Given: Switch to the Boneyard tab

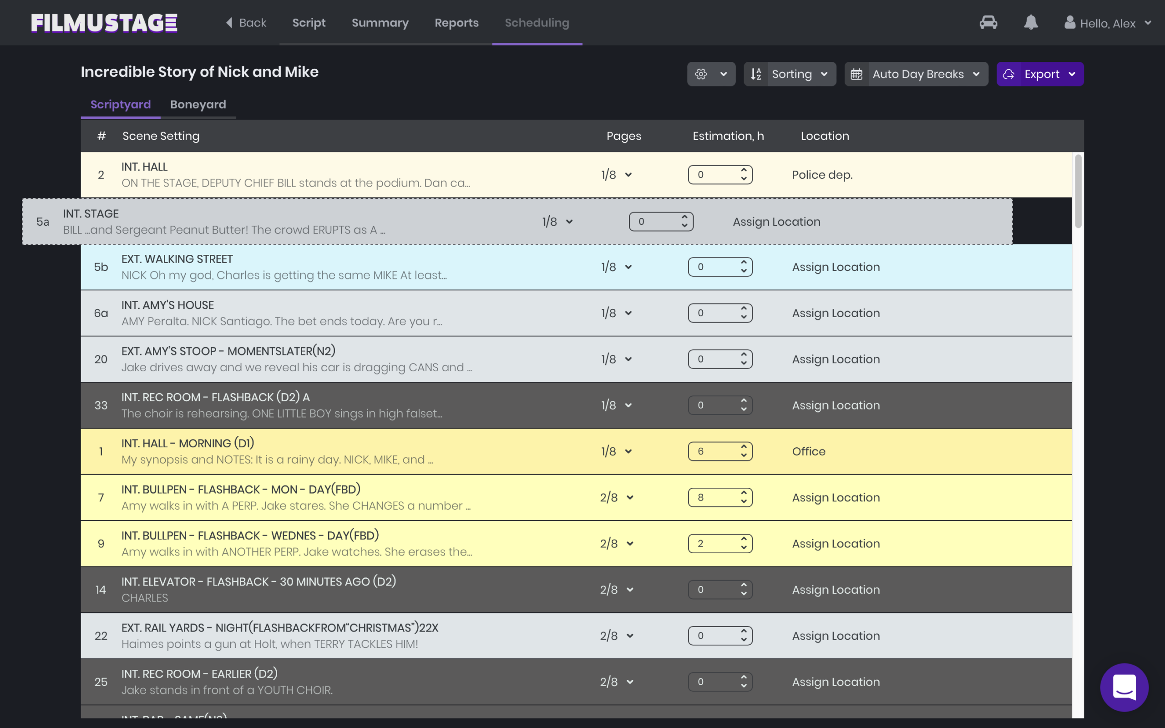Looking at the screenshot, I should click(198, 104).
